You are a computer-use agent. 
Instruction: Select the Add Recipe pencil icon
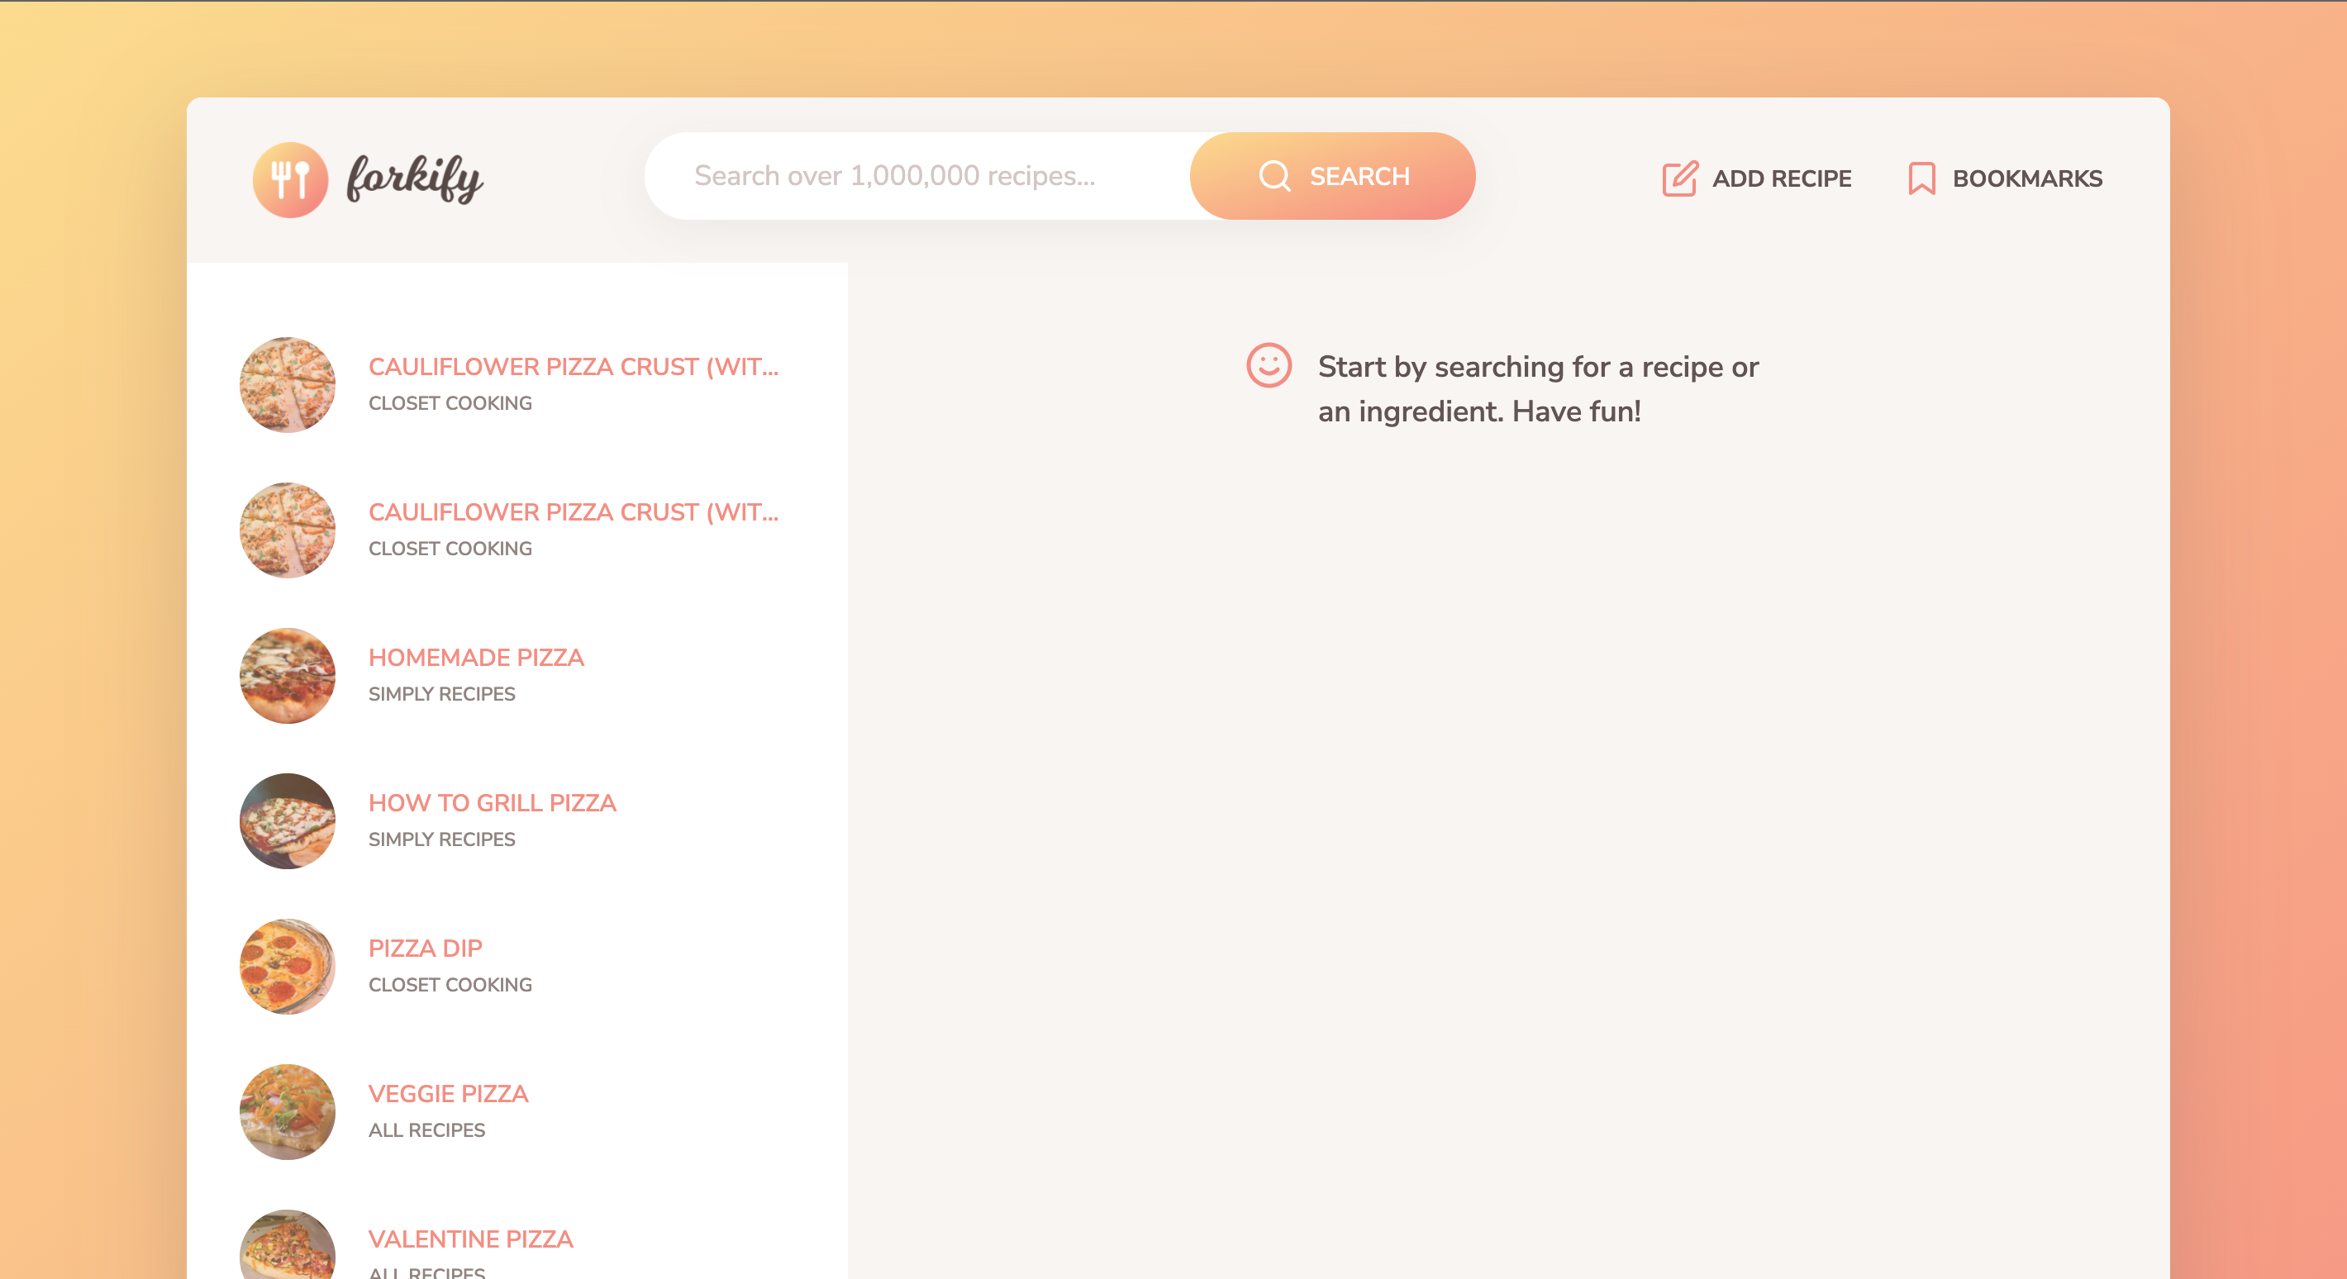[1679, 178]
